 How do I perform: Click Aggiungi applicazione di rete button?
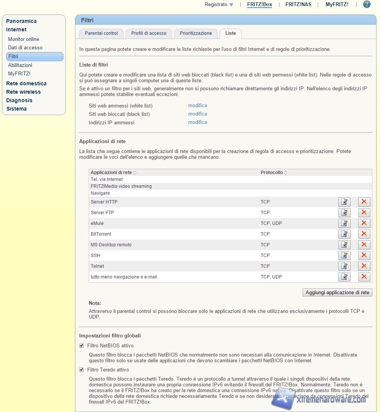pyautogui.click(x=337, y=293)
